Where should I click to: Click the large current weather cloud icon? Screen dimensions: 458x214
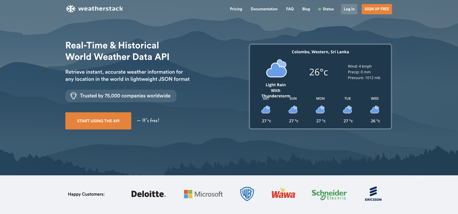tap(277, 69)
